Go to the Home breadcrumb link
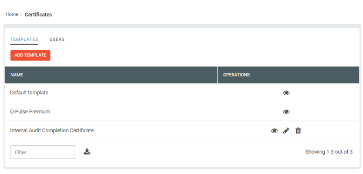The image size is (363, 174). 12,14
